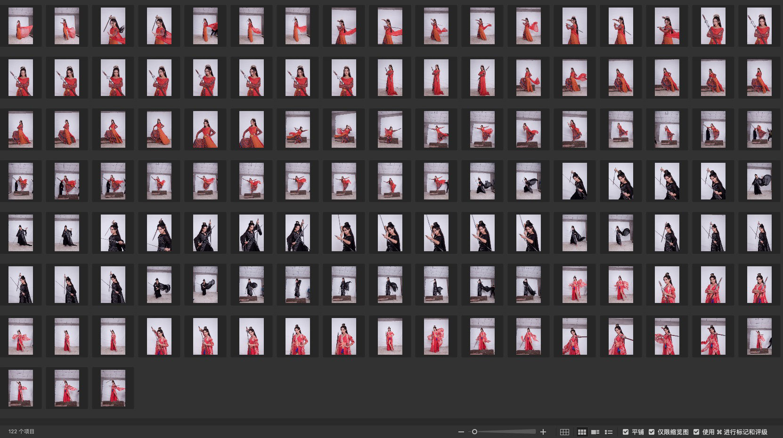
Task: Select the last thumbnail in the seventh row
Action: pyautogui.click(x=759, y=336)
